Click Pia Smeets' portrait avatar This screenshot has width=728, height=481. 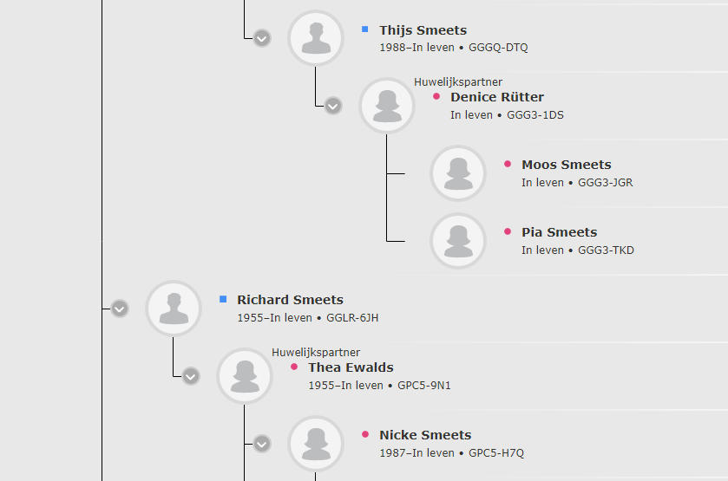click(458, 241)
